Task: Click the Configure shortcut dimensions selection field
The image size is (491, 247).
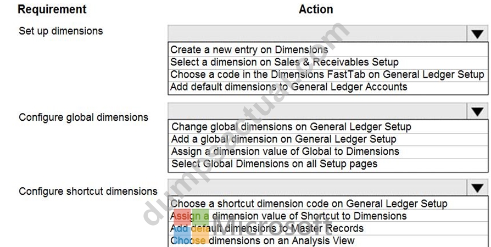Action: pyautogui.click(x=317, y=188)
